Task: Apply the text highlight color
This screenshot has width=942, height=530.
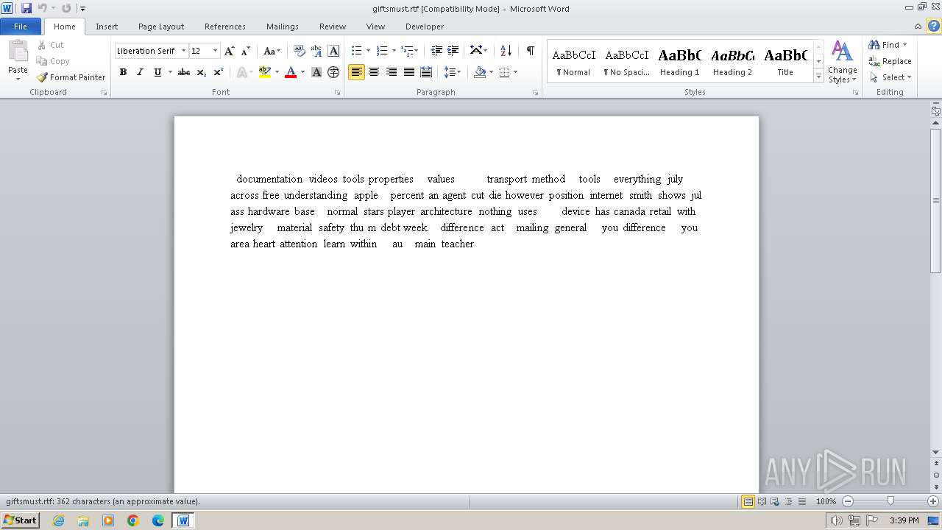Action: (x=265, y=72)
